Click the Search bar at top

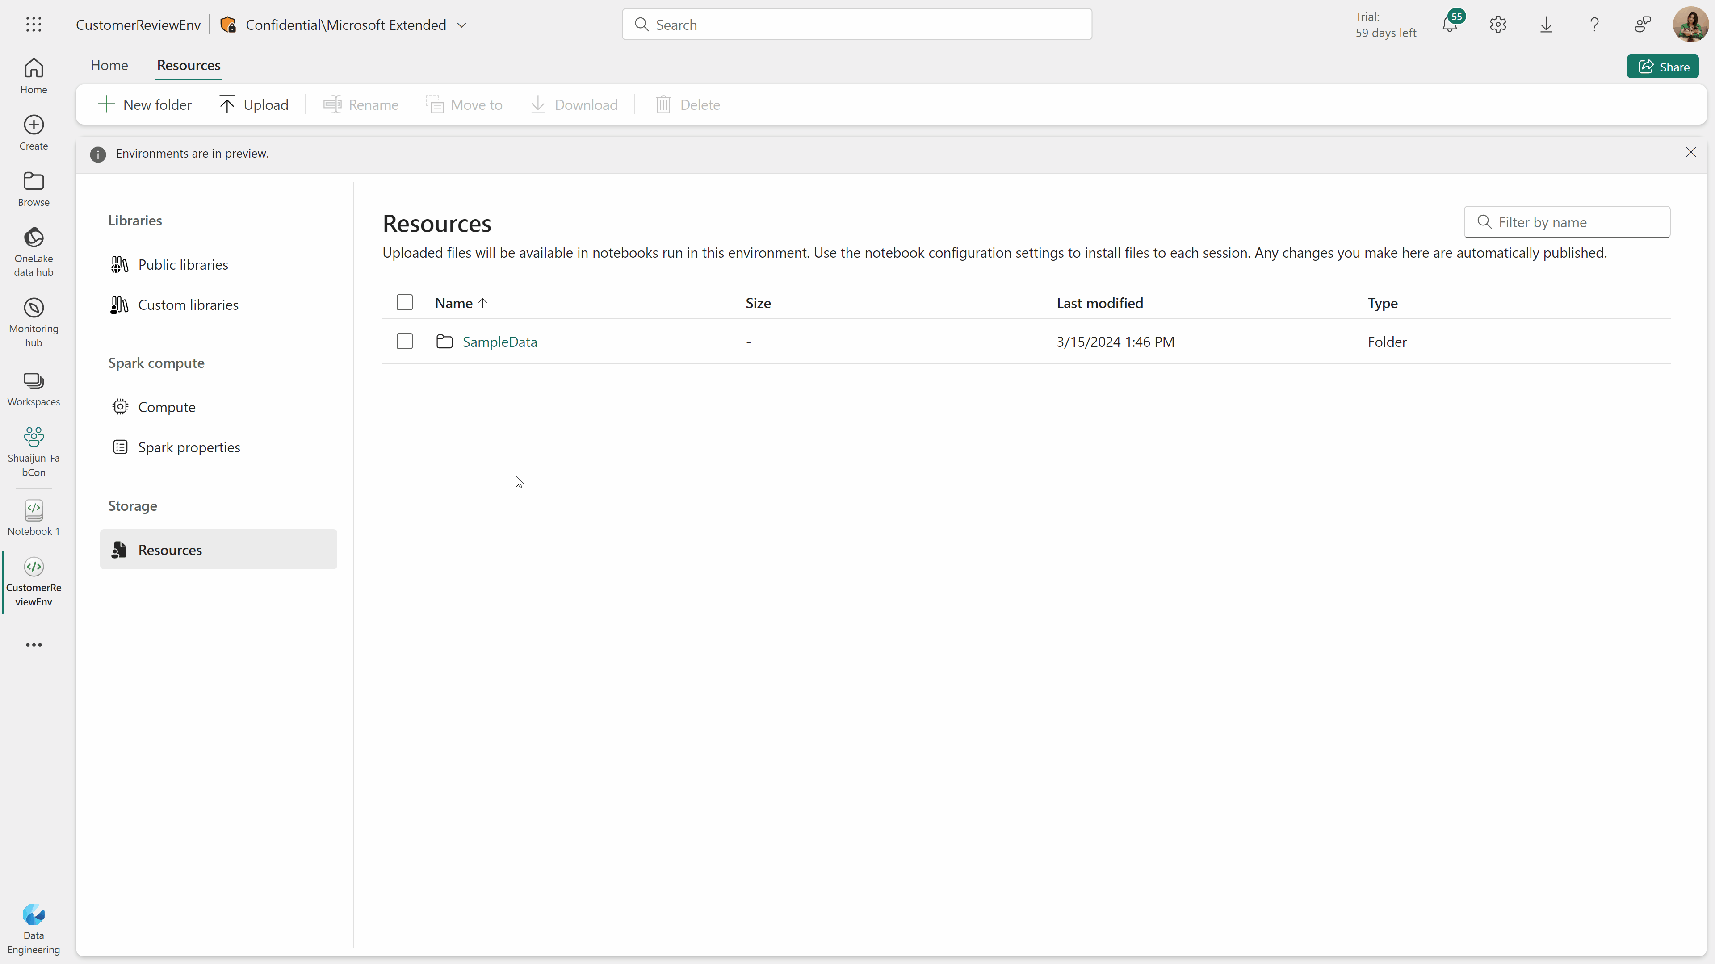pyautogui.click(x=858, y=24)
